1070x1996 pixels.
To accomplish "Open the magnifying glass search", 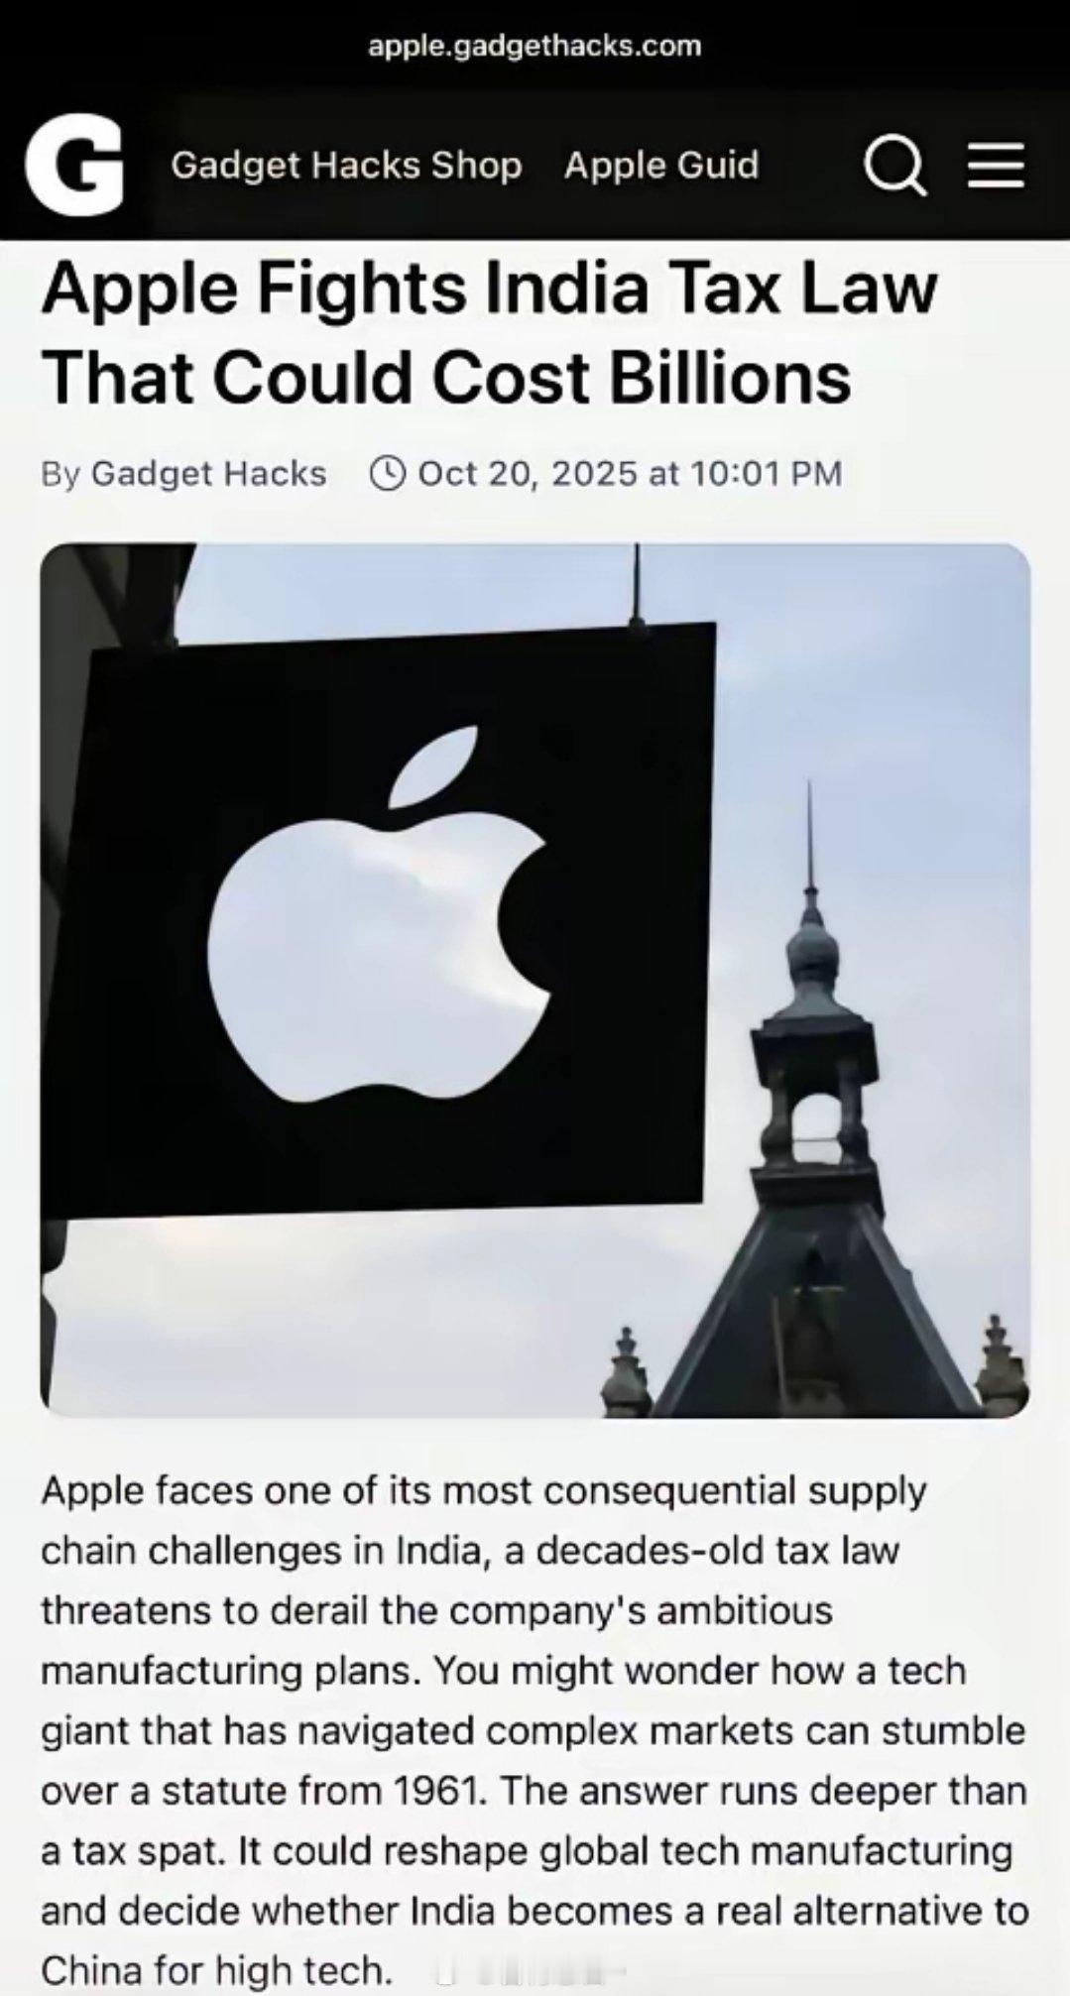I will coord(895,166).
